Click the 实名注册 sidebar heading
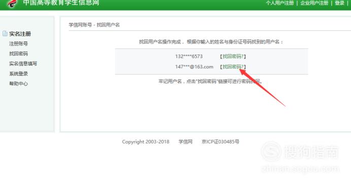This screenshot has height=186, width=351. pyautogui.click(x=20, y=34)
